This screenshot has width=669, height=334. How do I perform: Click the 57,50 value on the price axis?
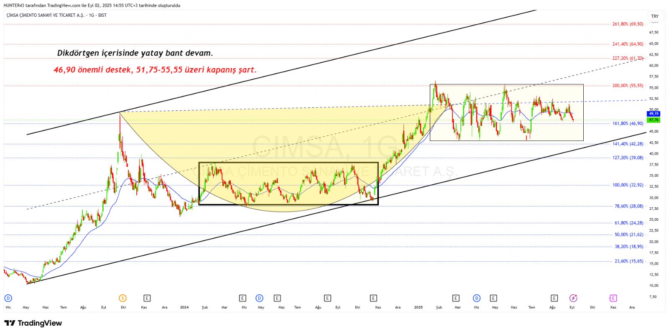click(654, 76)
